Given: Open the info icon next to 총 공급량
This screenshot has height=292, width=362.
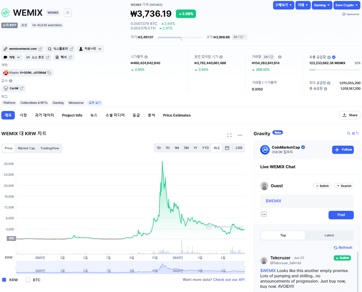Looking at the screenshot, I should tap(326, 89).
